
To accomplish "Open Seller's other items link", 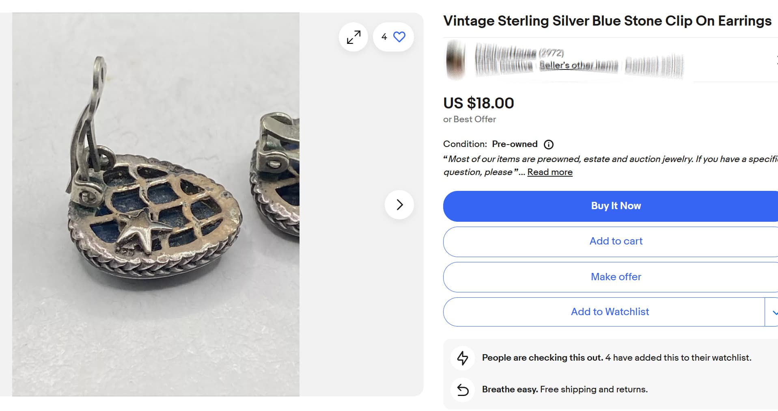I will click(578, 65).
